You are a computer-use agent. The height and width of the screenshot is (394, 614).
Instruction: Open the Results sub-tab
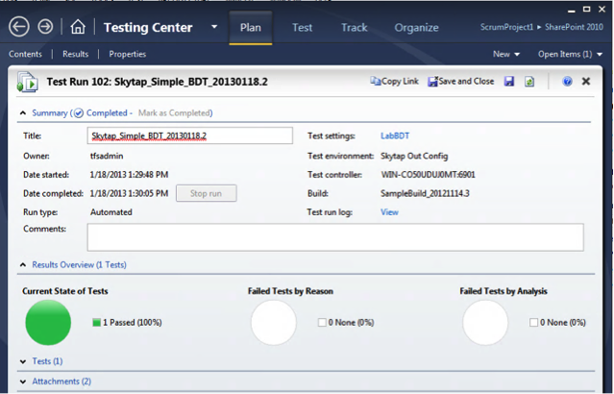click(76, 54)
